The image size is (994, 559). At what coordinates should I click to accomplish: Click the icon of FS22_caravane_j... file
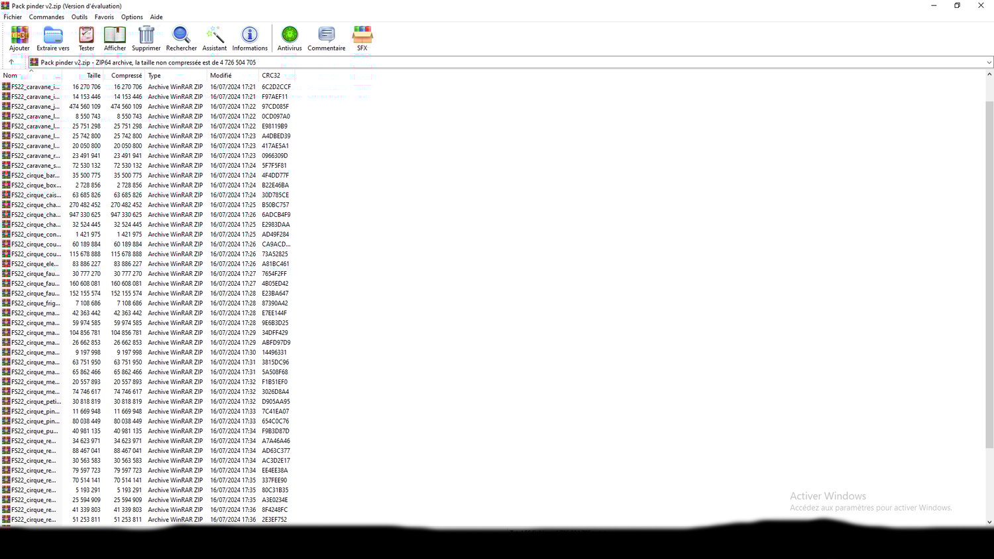6,106
